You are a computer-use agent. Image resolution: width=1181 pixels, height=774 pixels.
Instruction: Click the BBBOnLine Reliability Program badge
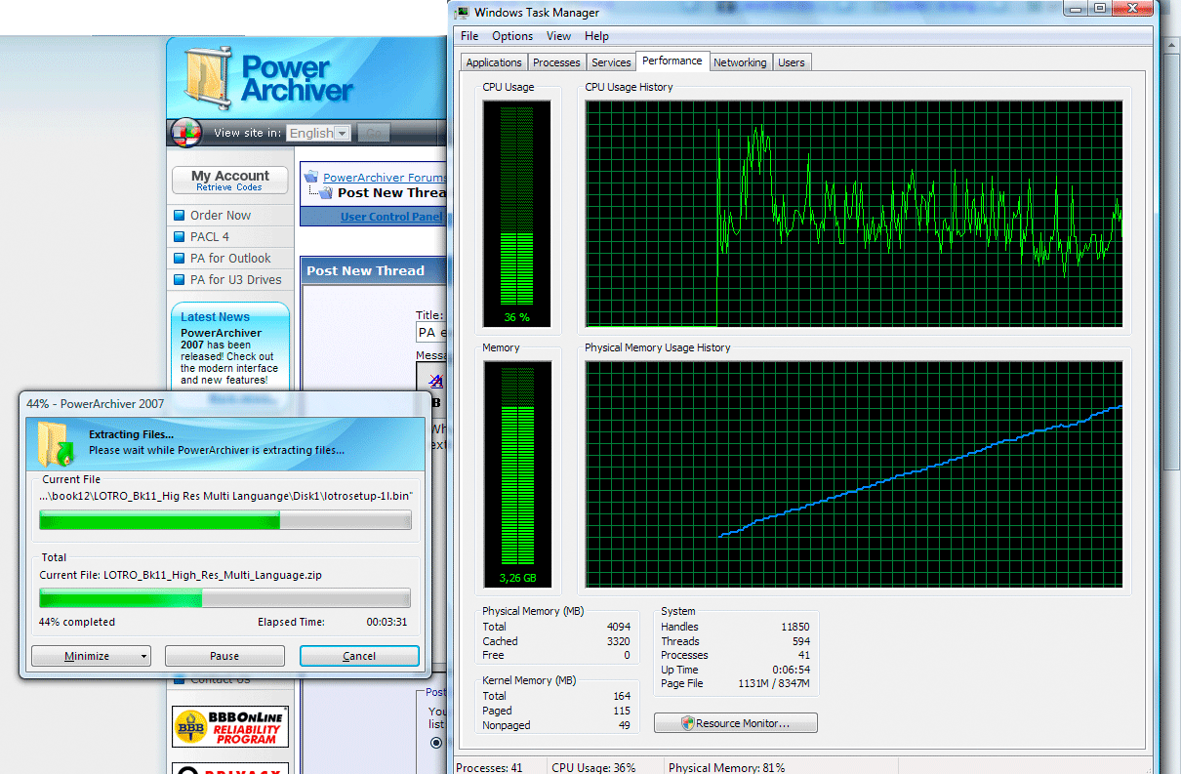tap(230, 728)
